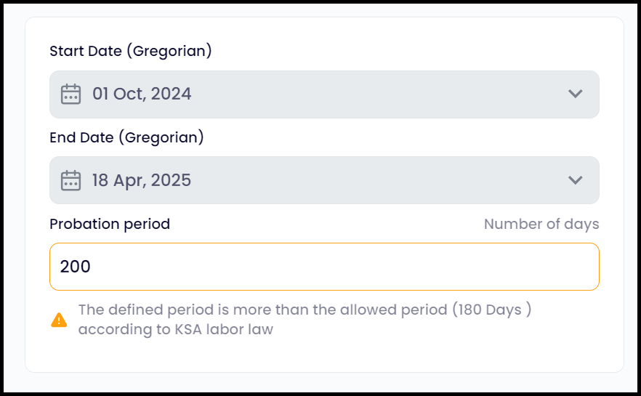Image resolution: width=641 pixels, height=396 pixels.
Task: Click the orange warning triangle icon
Action: coord(59,320)
